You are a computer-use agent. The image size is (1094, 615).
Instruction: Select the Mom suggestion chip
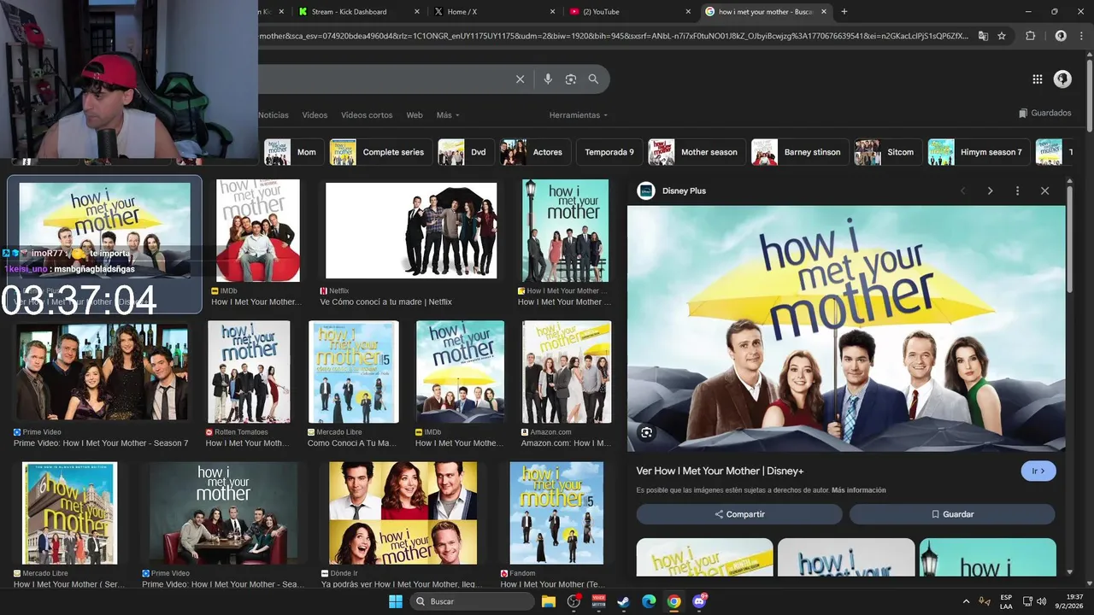click(x=293, y=152)
